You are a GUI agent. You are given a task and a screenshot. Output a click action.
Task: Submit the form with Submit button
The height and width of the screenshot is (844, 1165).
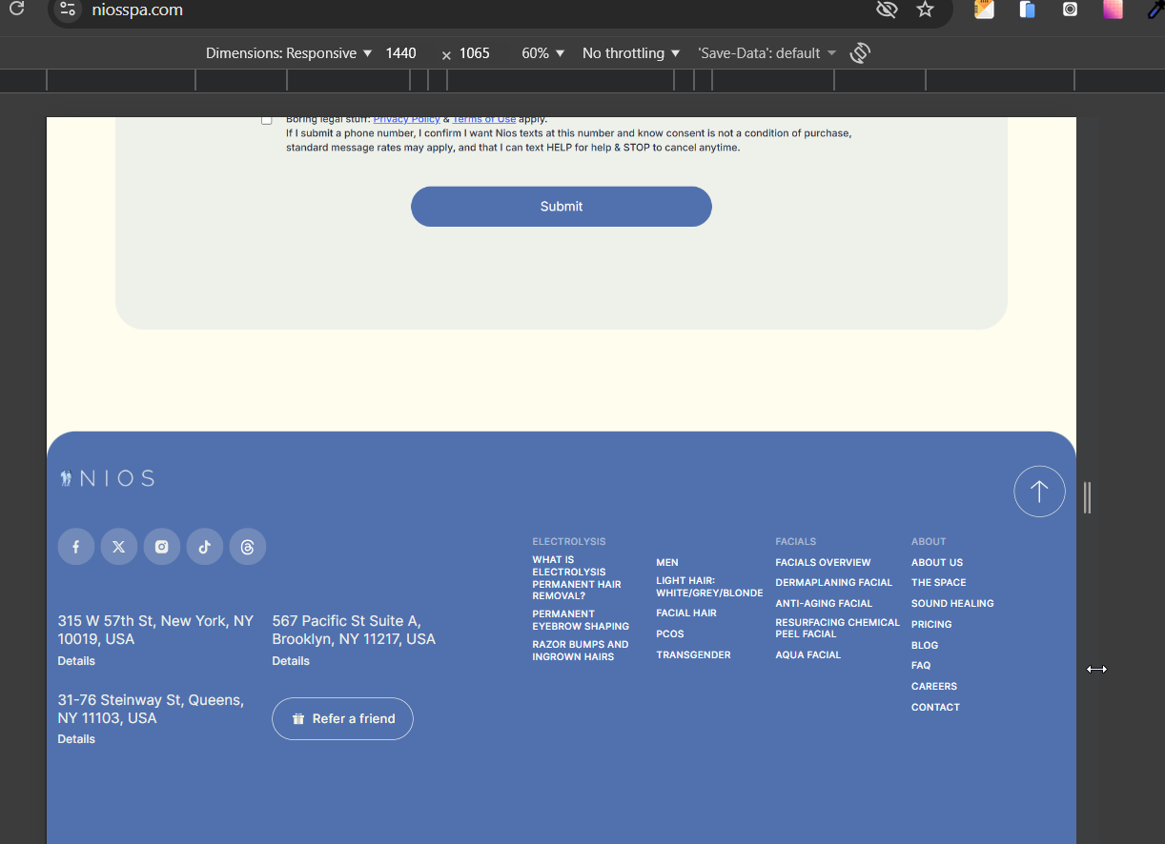coord(562,207)
